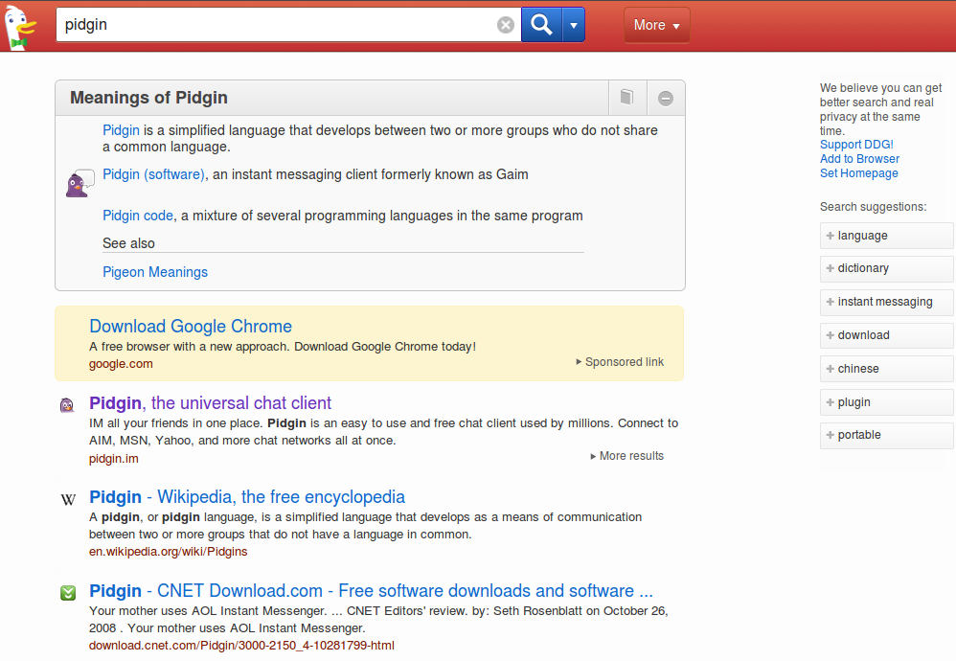The height and width of the screenshot is (661, 956).
Task: Expand the Sponsored link disclosure
Action: pos(620,362)
